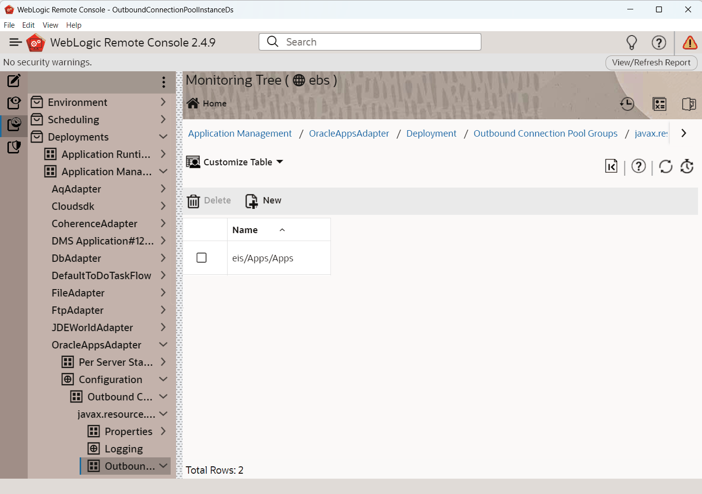The image size is (702, 494).
Task: Select the Cloudsdk tree item
Action: pyautogui.click(x=73, y=206)
